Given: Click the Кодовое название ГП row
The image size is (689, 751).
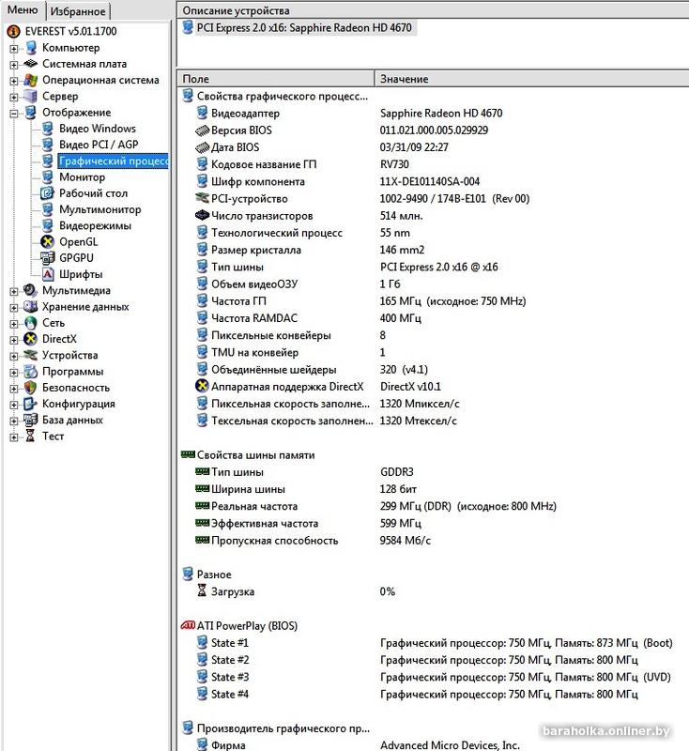Looking at the screenshot, I should click(x=433, y=164).
